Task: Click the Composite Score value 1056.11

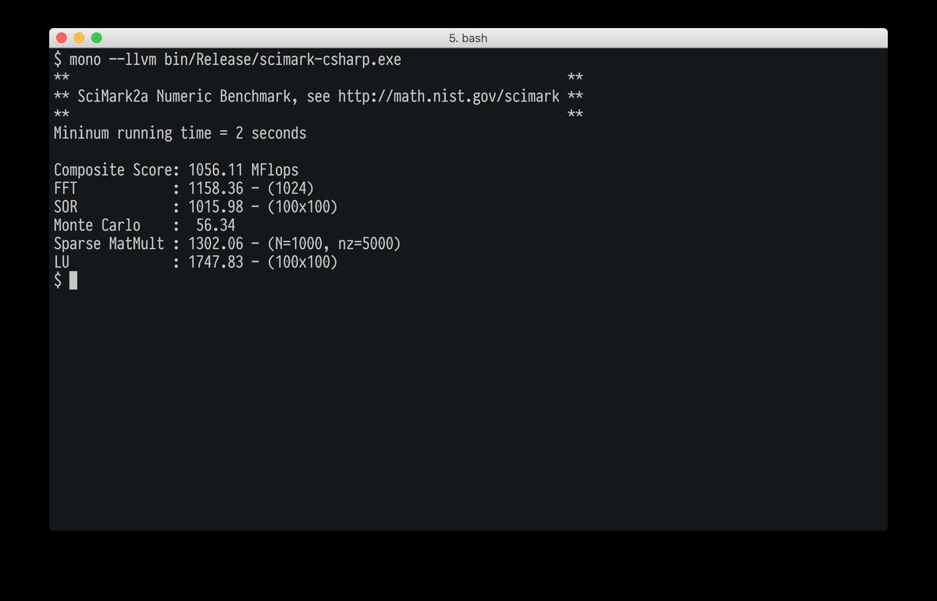Action: (x=216, y=170)
